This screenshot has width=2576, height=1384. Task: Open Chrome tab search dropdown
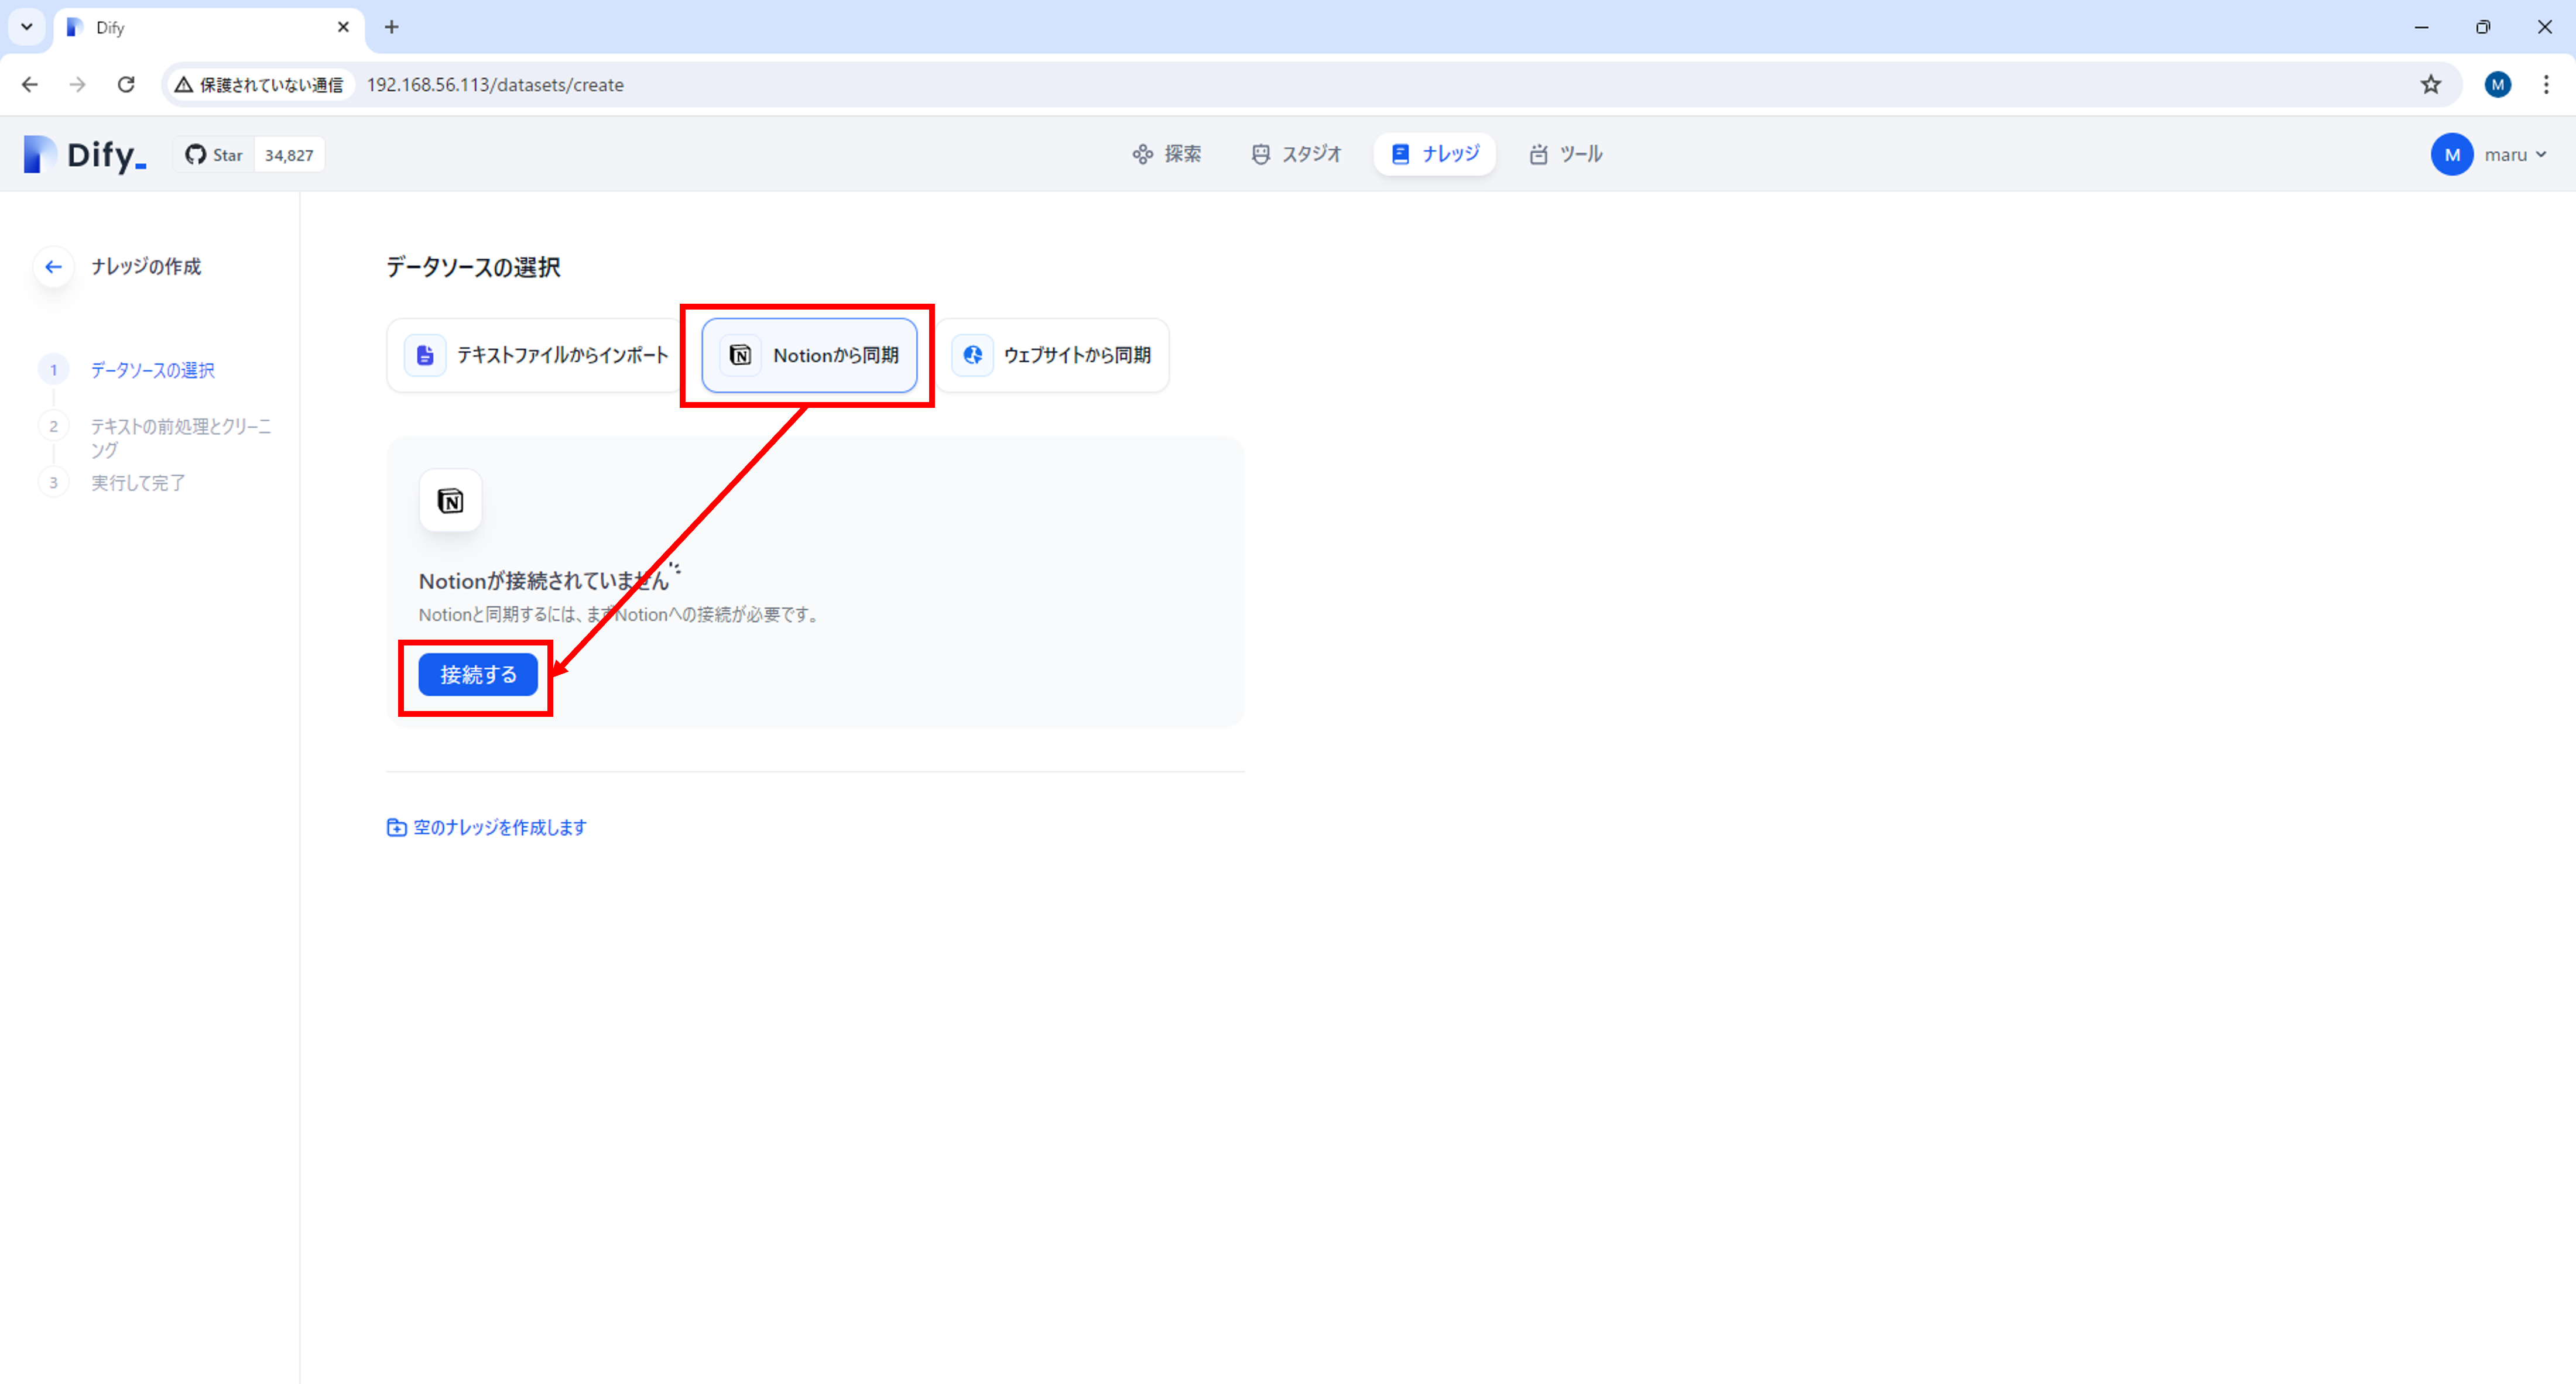(x=27, y=27)
